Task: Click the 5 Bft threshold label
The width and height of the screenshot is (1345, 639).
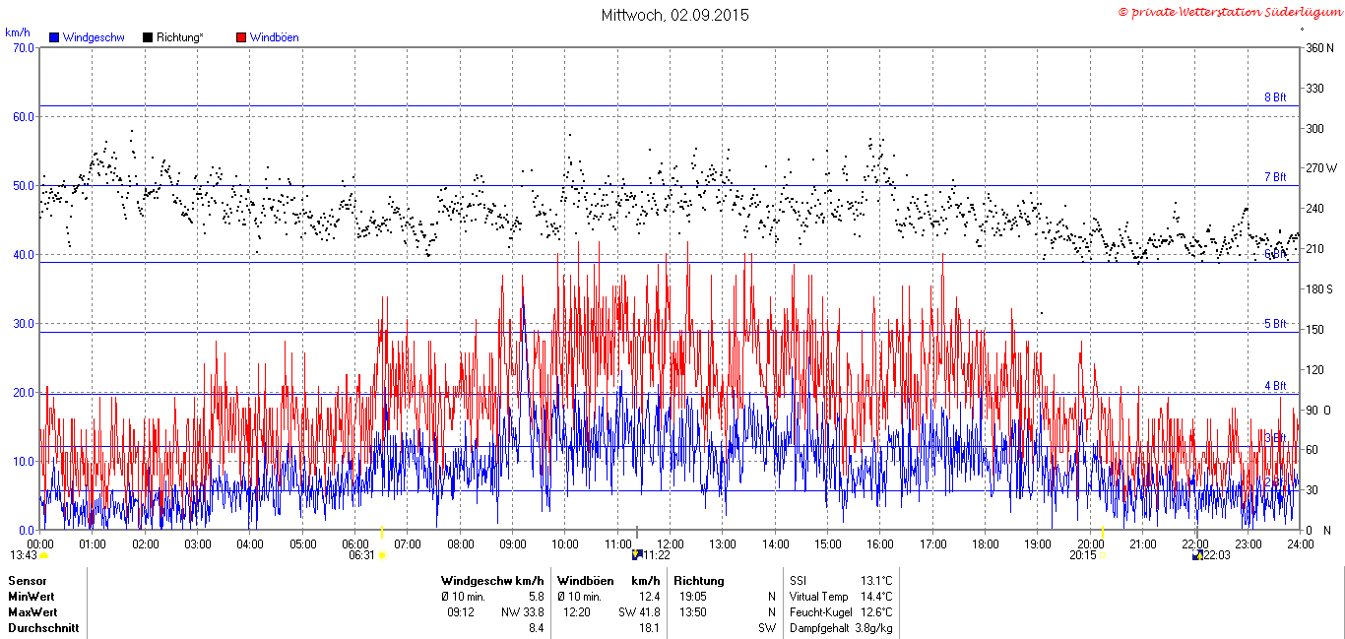Action: pyautogui.click(x=1275, y=323)
